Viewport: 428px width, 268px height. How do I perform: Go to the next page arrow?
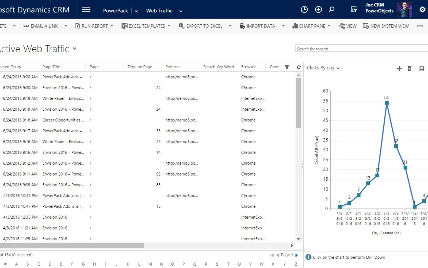click(296, 255)
